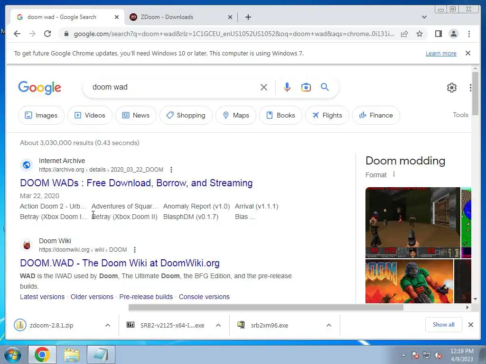Filter results by Shopping
The height and width of the screenshot is (364, 486).
(186, 115)
